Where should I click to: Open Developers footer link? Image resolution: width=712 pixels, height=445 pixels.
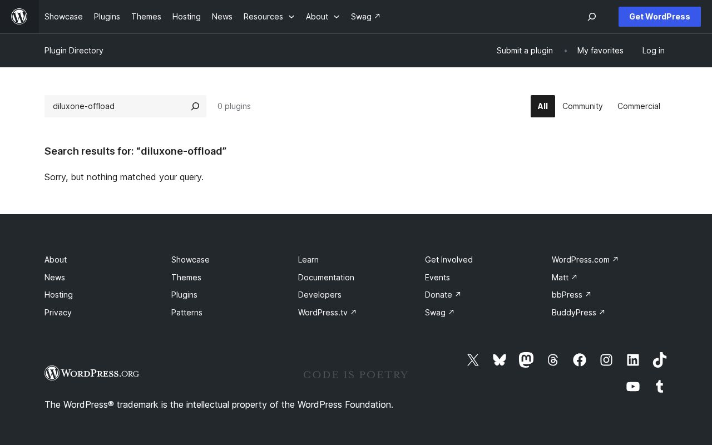tap(320, 295)
